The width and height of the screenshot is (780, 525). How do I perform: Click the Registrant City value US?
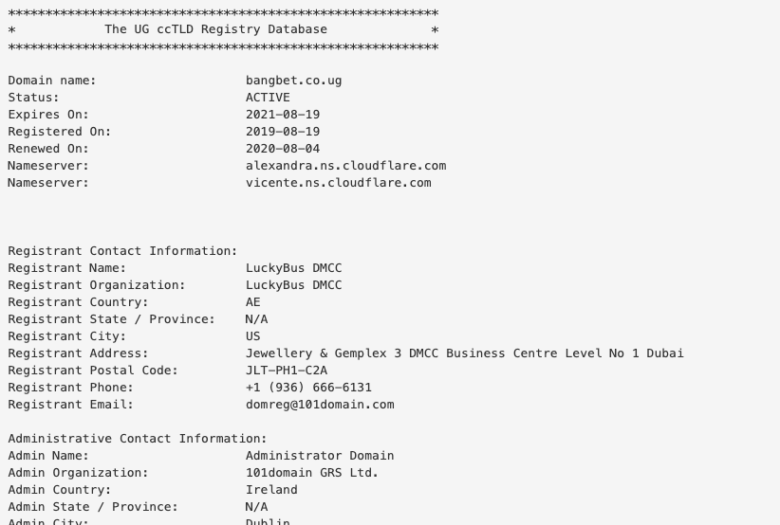[252, 336]
